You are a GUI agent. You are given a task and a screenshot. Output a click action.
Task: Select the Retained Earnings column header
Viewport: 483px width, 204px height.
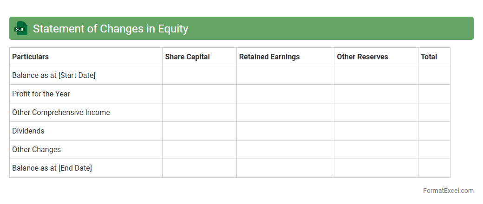pyautogui.click(x=269, y=57)
